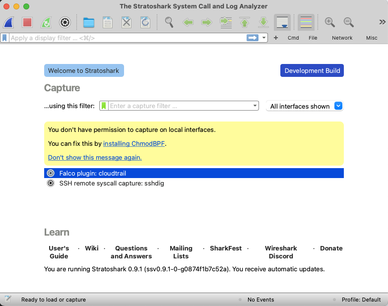This screenshot has width=388, height=306.
Task: Zoom out on event text
Action: click(x=349, y=22)
